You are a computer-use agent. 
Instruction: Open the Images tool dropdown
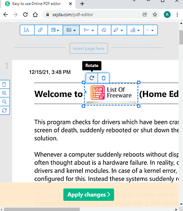tap(71, 30)
